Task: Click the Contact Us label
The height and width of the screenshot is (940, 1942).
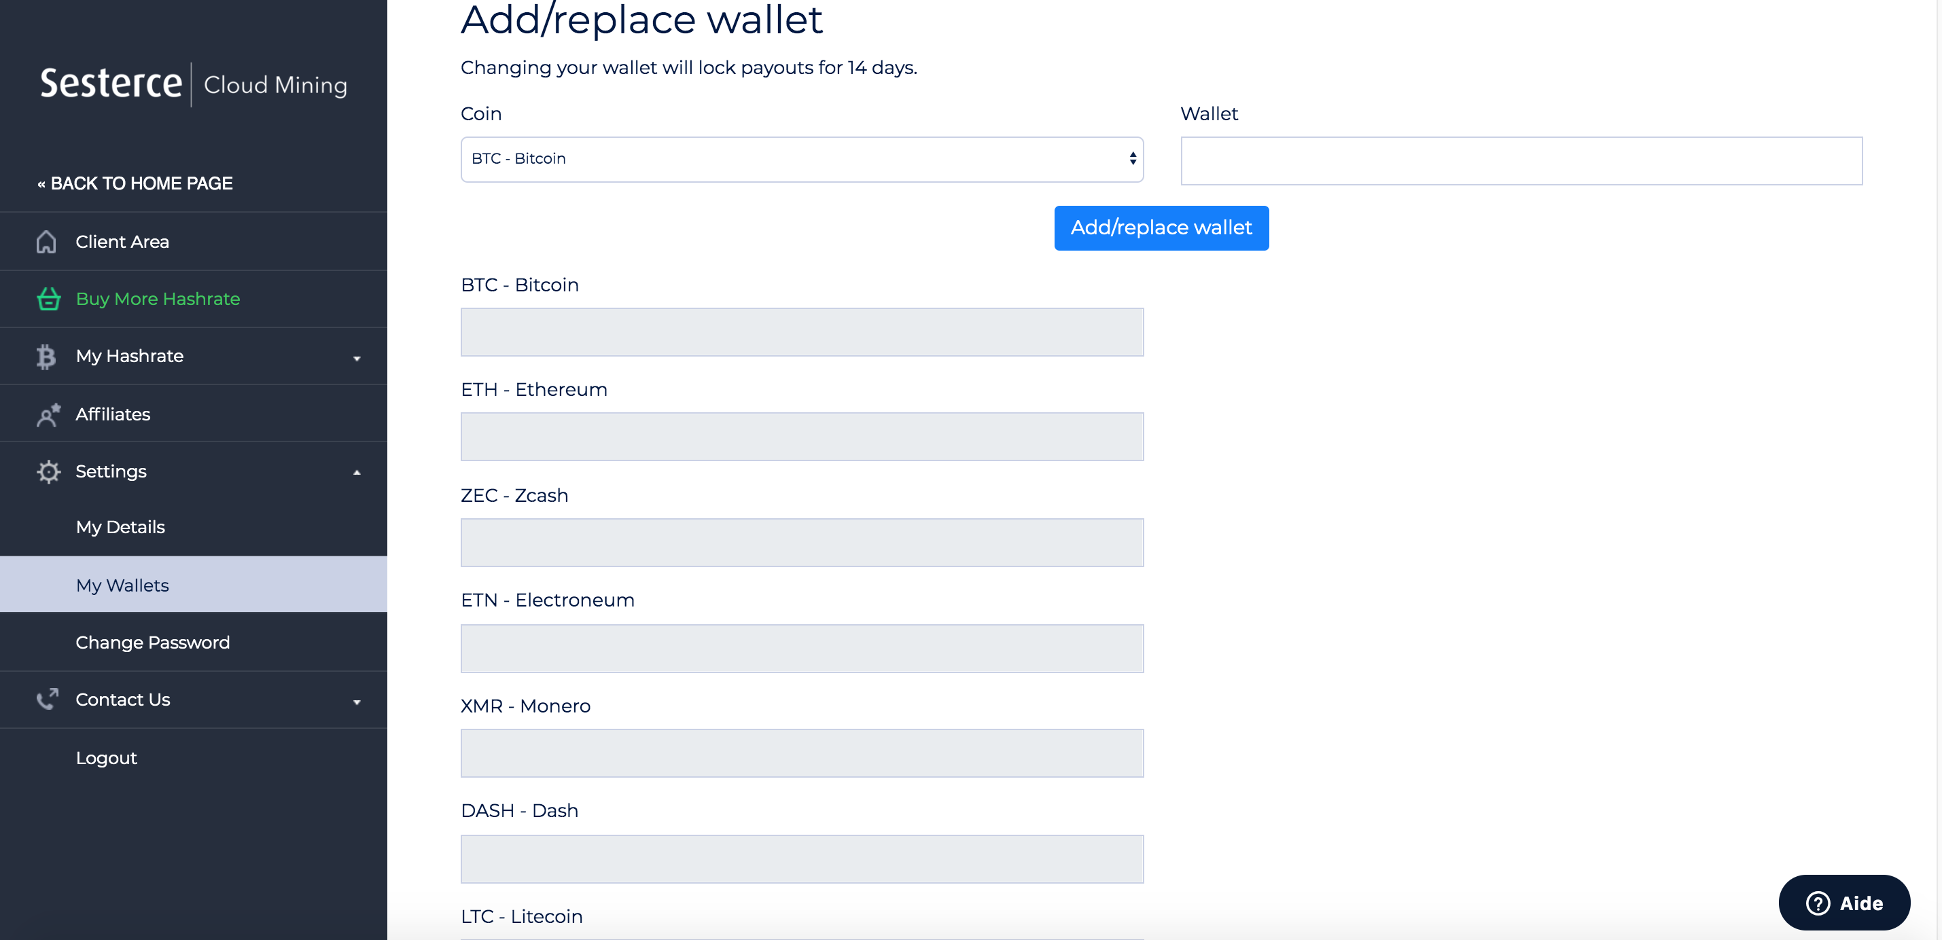Action: click(x=123, y=700)
